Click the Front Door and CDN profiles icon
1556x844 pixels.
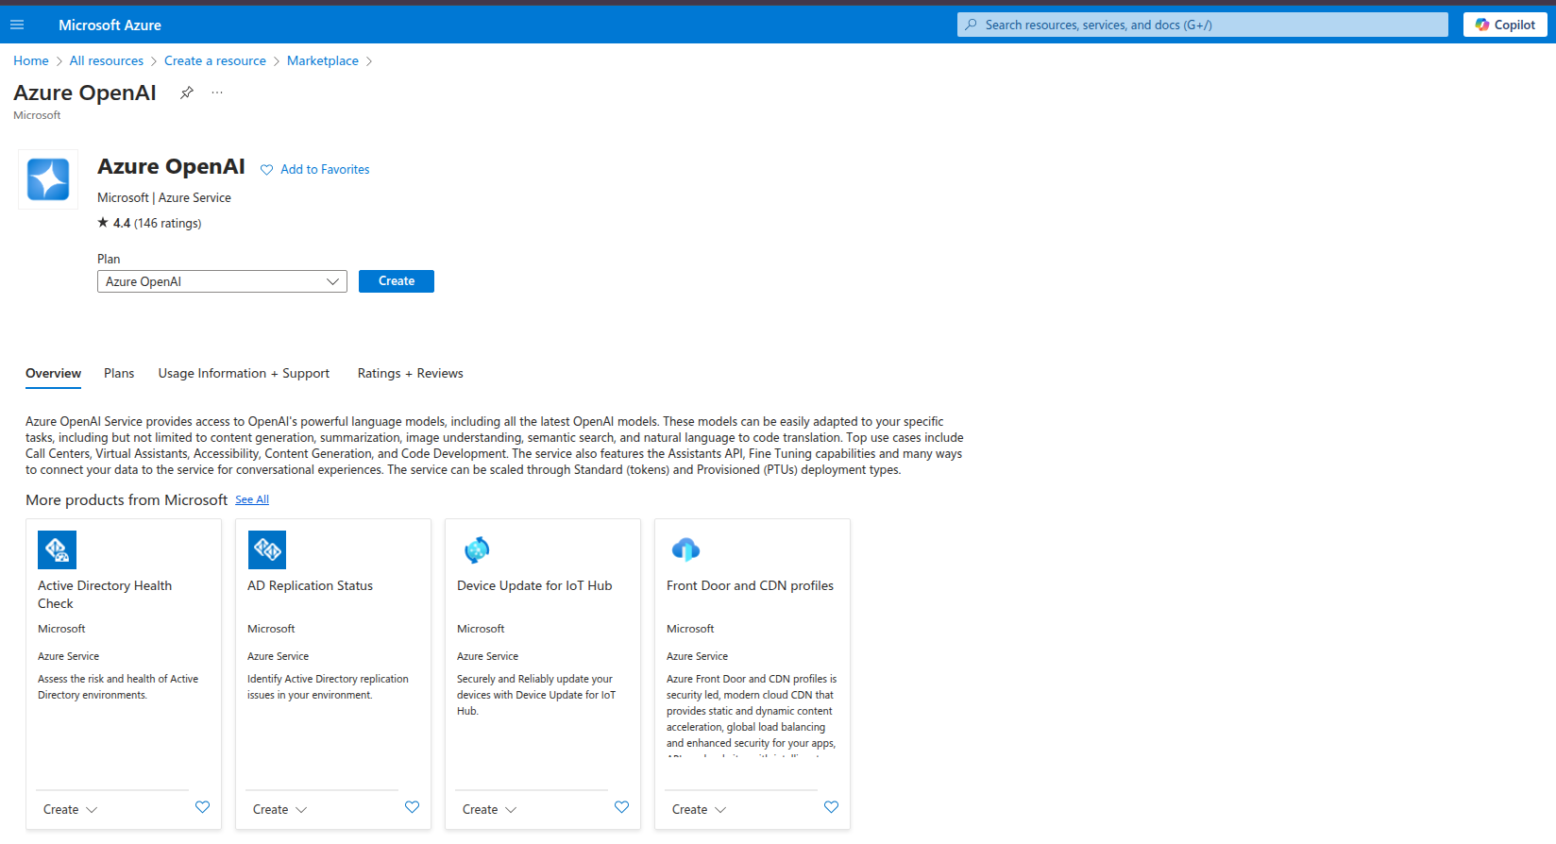685,549
